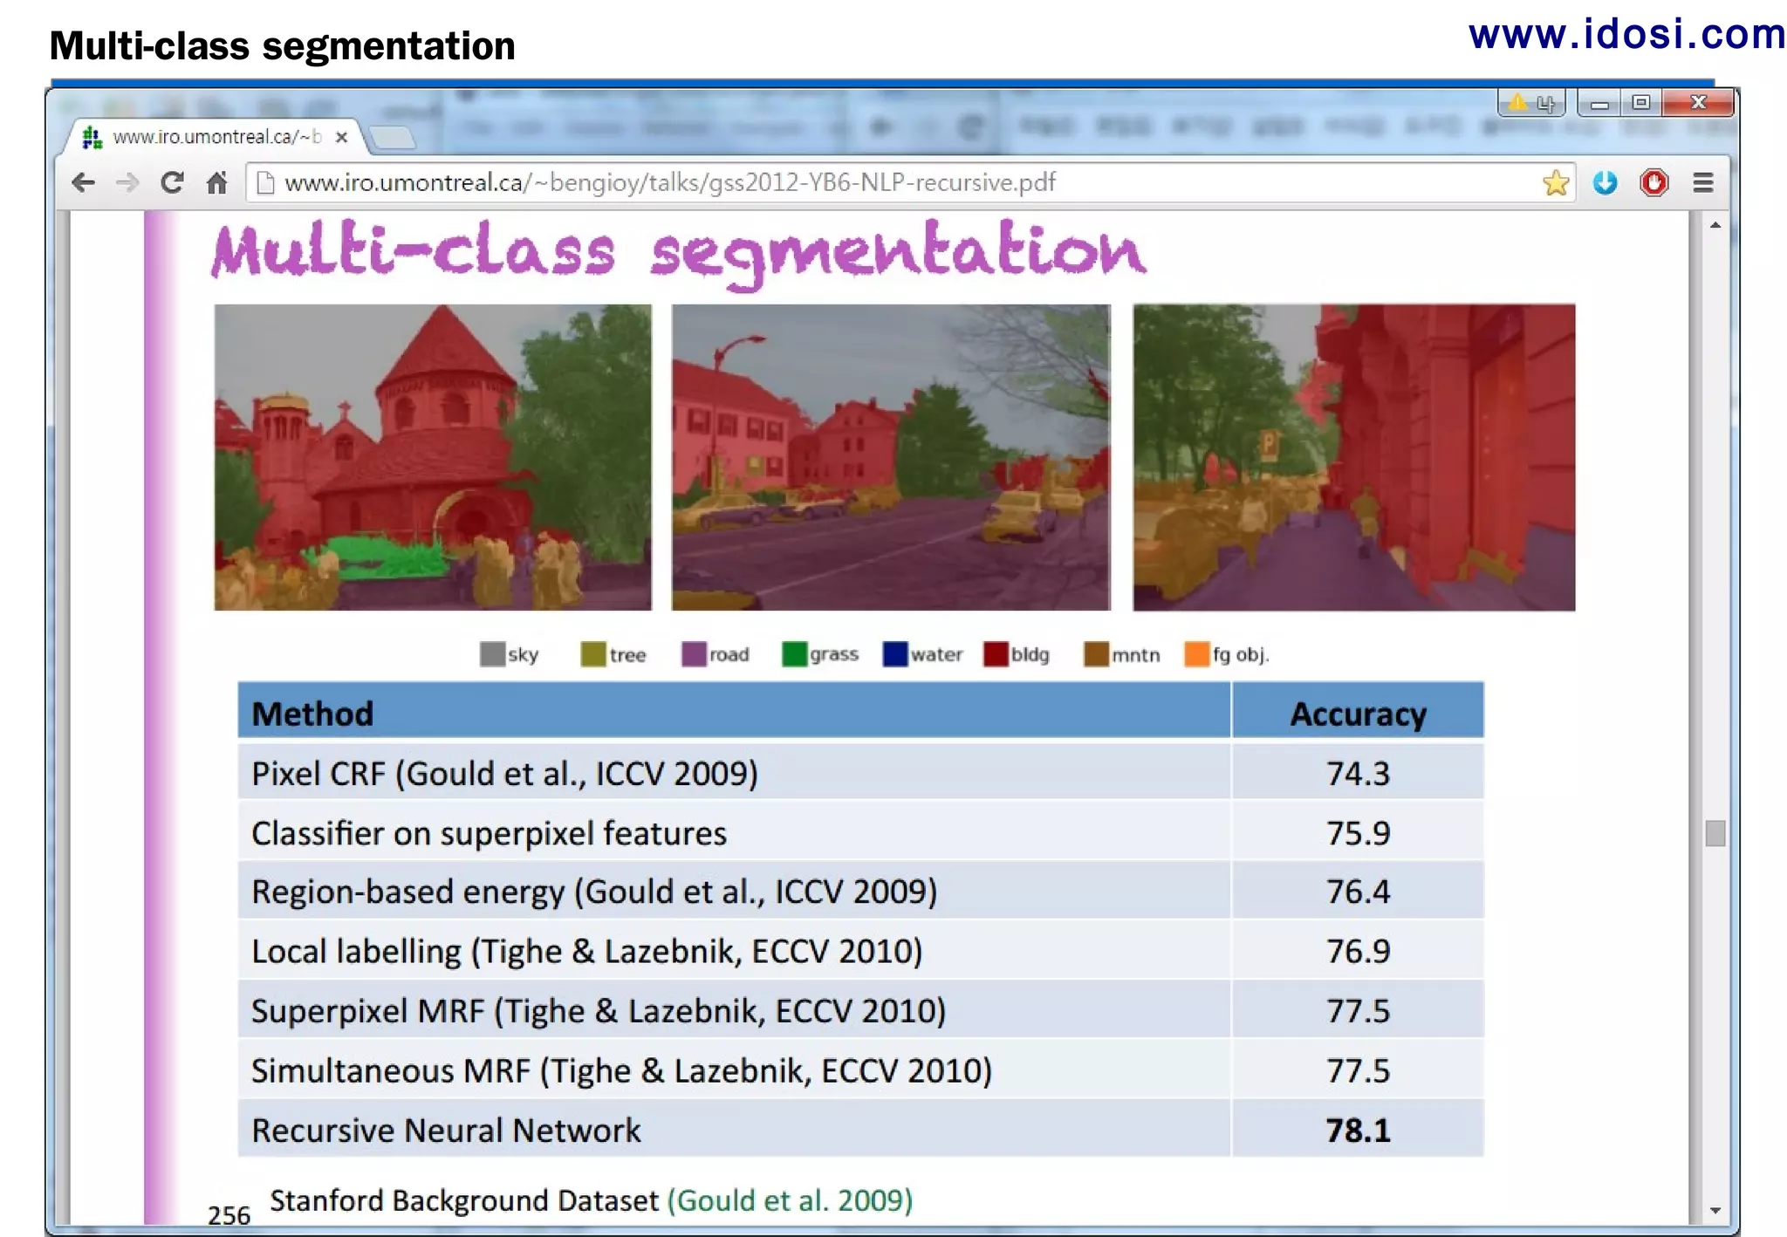This screenshot has width=1787, height=1237.
Task: Minimize the browser window
Action: pyautogui.click(x=1599, y=104)
